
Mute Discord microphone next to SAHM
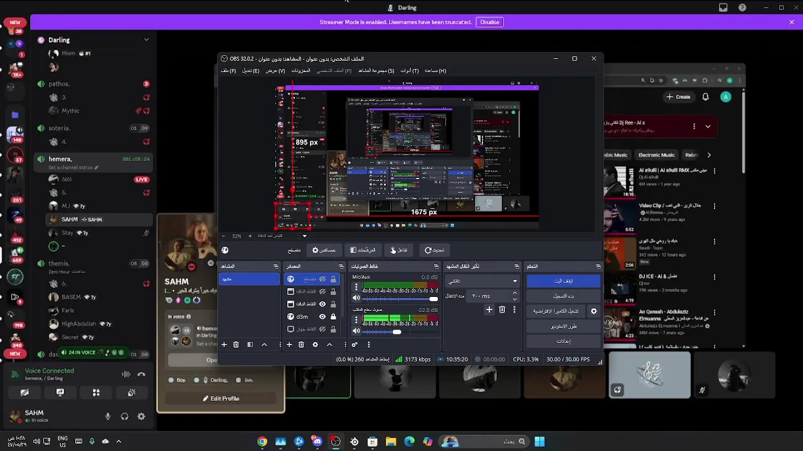[108, 417]
